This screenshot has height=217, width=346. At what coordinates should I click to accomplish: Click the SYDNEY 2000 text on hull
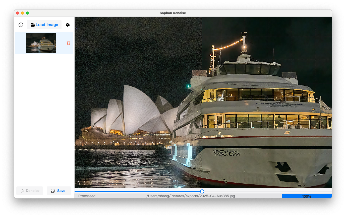(226, 153)
